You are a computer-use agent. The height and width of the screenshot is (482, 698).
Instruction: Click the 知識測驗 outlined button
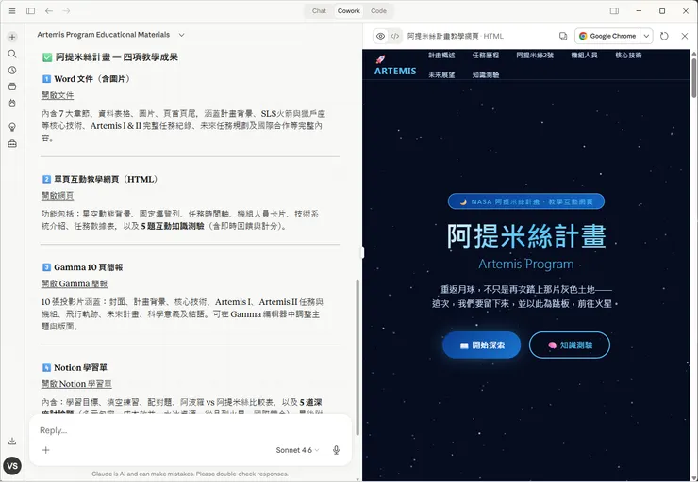click(x=570, y=345)
